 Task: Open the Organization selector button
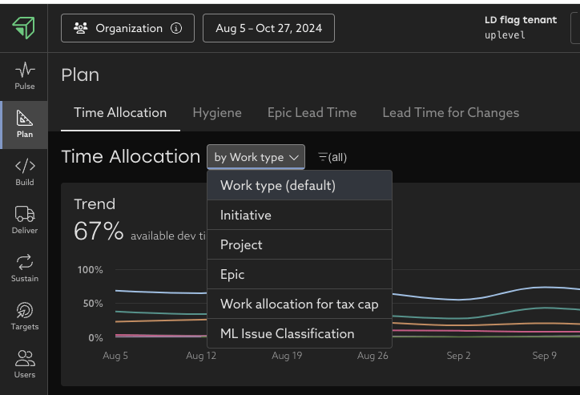tap(127, 28)
